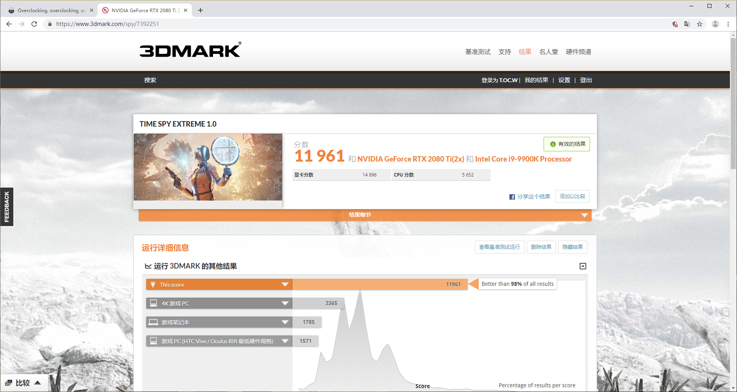
Task: Click the 5 652 CPU score value
Action: click(468, 175)
